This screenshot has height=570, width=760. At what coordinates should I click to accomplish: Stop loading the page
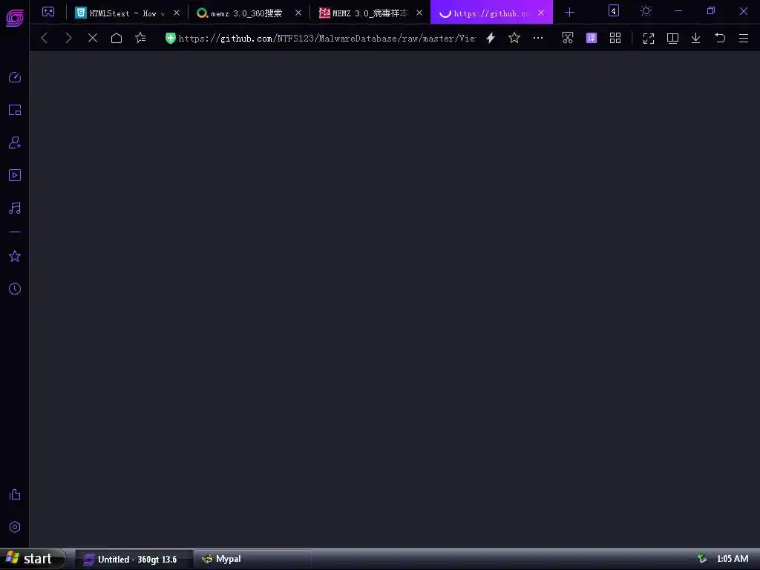tap(93, 38)
